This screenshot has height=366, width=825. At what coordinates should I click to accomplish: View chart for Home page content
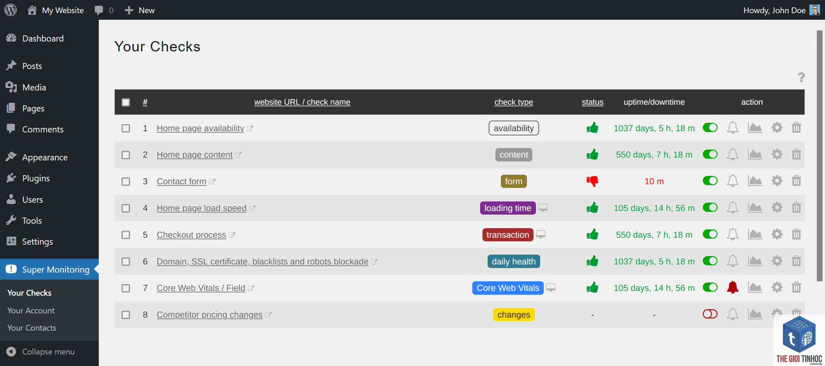coord(755,155)
